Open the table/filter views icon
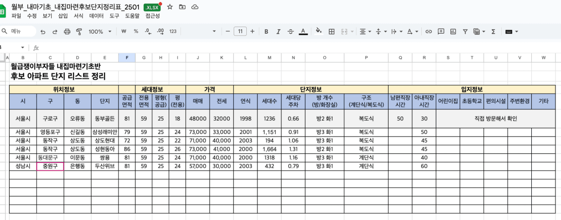This screenshot has height=220, width=561. [x=477, y=32]
